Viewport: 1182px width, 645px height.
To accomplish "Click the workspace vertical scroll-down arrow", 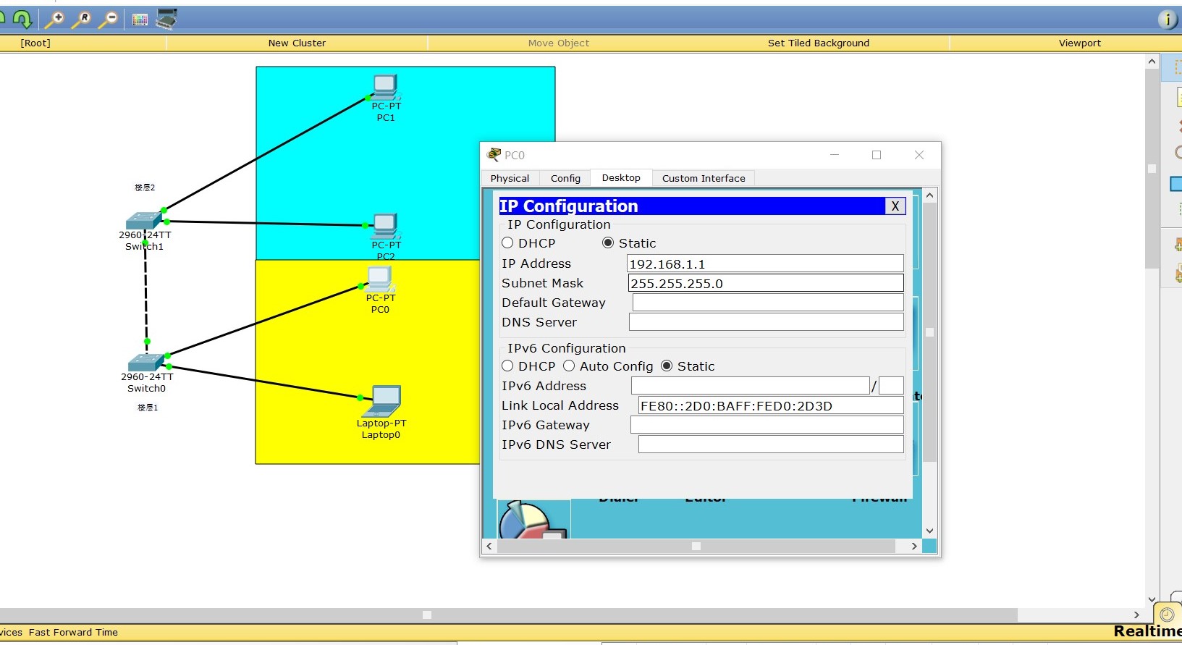I will (1152, 599).
